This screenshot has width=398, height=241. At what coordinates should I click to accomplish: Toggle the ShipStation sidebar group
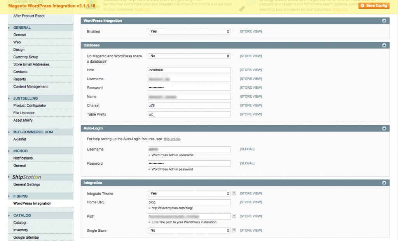(x=40, y=177)
